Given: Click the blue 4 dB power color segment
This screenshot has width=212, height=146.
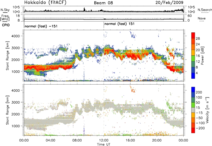Looking at the screenshot, I should pyautogui.click(x=193, y=76).
